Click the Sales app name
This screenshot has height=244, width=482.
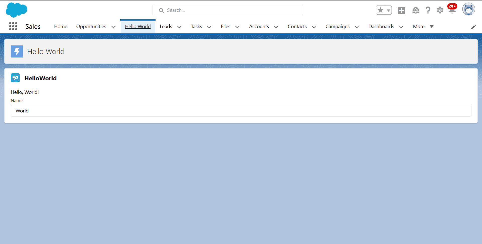[33, 26]
